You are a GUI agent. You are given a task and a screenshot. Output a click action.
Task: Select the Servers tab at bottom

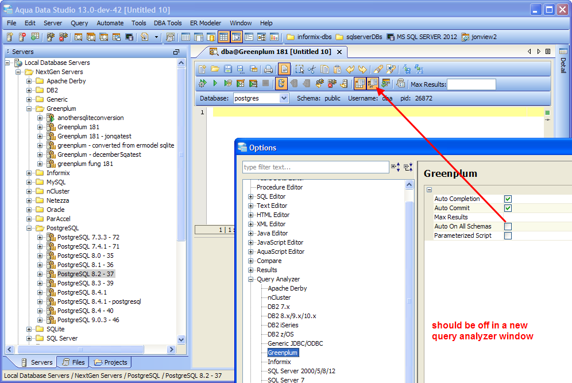click(37, 362)
